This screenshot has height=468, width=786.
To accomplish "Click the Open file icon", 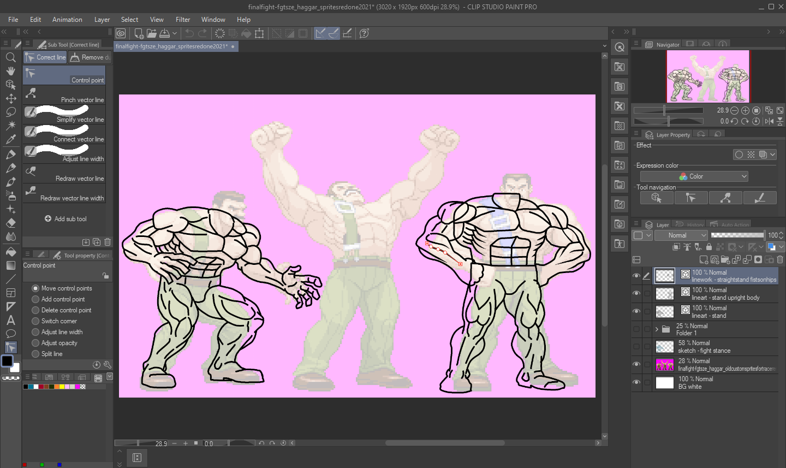I will [x=151, y=33].
